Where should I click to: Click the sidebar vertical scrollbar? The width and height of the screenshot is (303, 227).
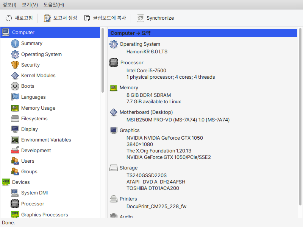(103, 61)
